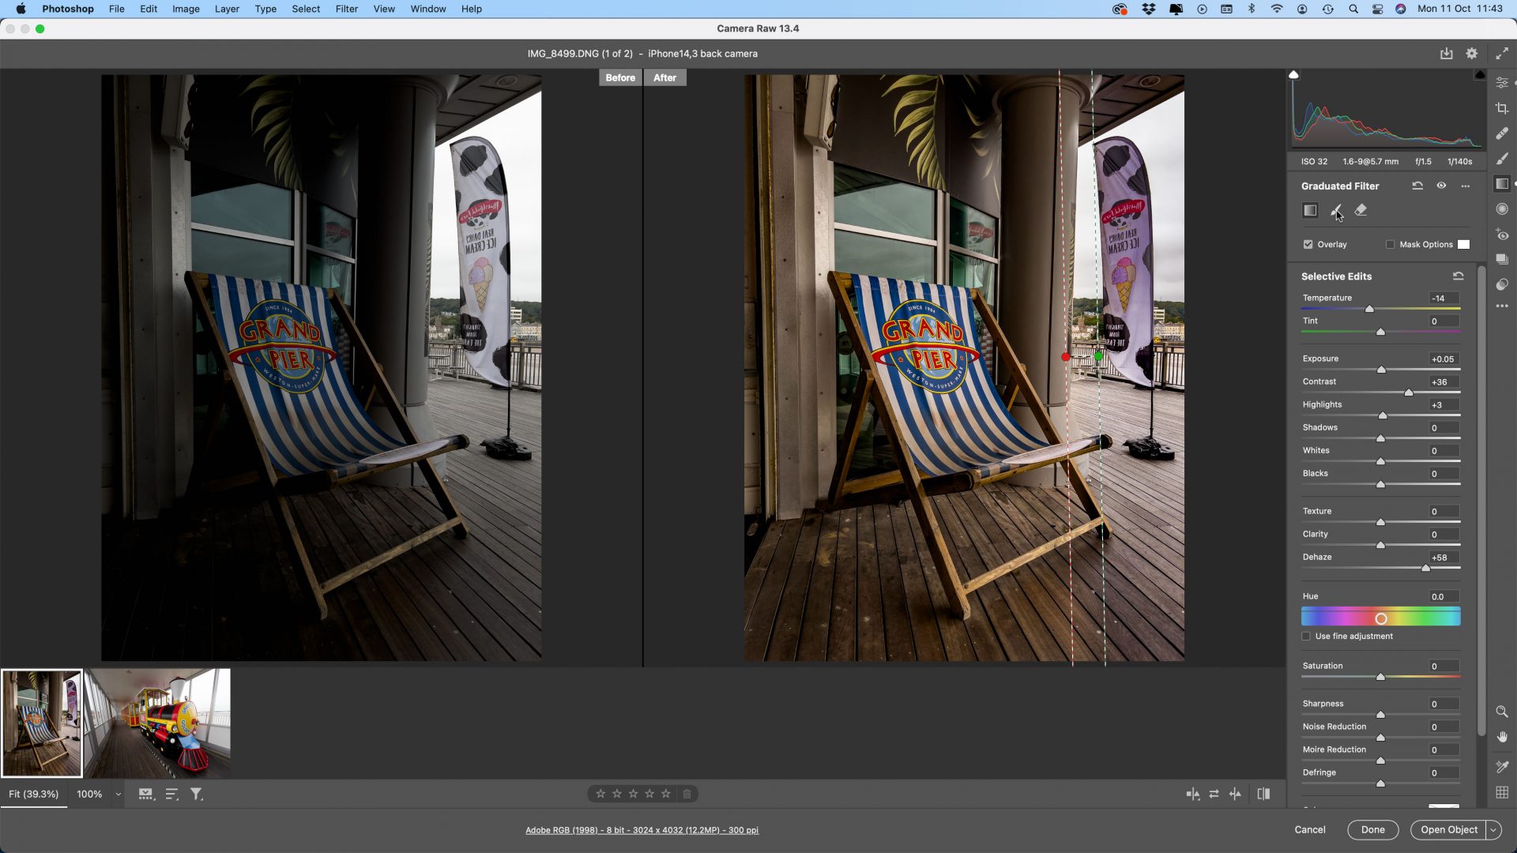The height and width of the screenshot is (853, 1517).
Task: Open the Camera Raw preferences gear
Action: coord(1471,54)
